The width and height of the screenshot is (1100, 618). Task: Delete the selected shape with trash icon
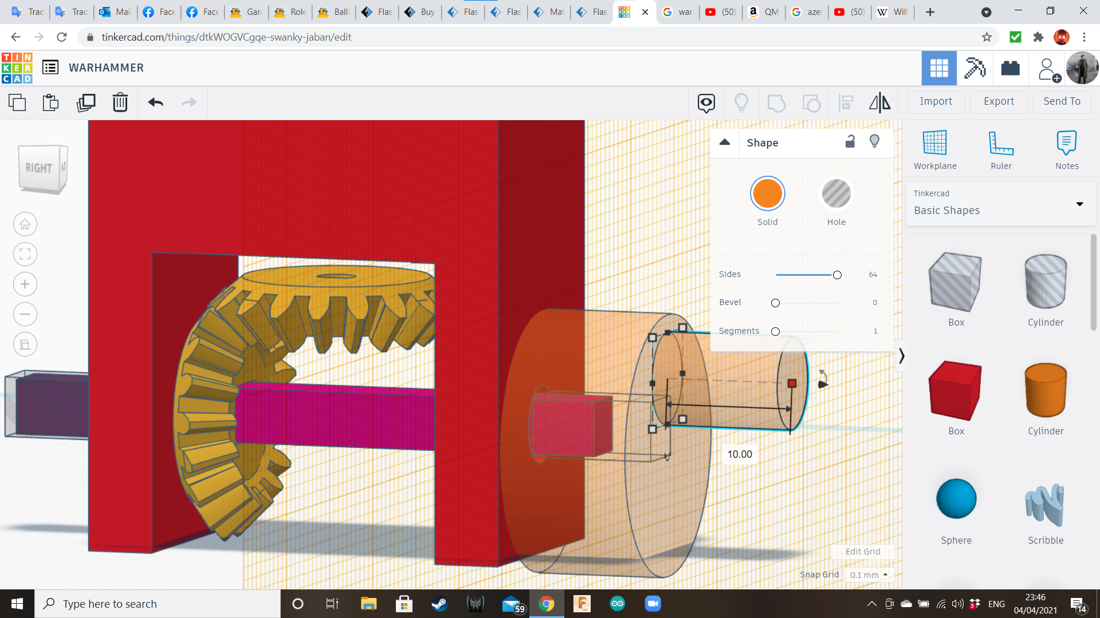(x=120, y=102)
